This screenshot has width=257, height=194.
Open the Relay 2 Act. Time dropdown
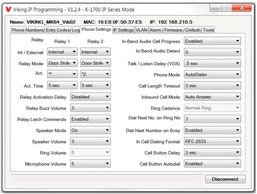(96, 85)
